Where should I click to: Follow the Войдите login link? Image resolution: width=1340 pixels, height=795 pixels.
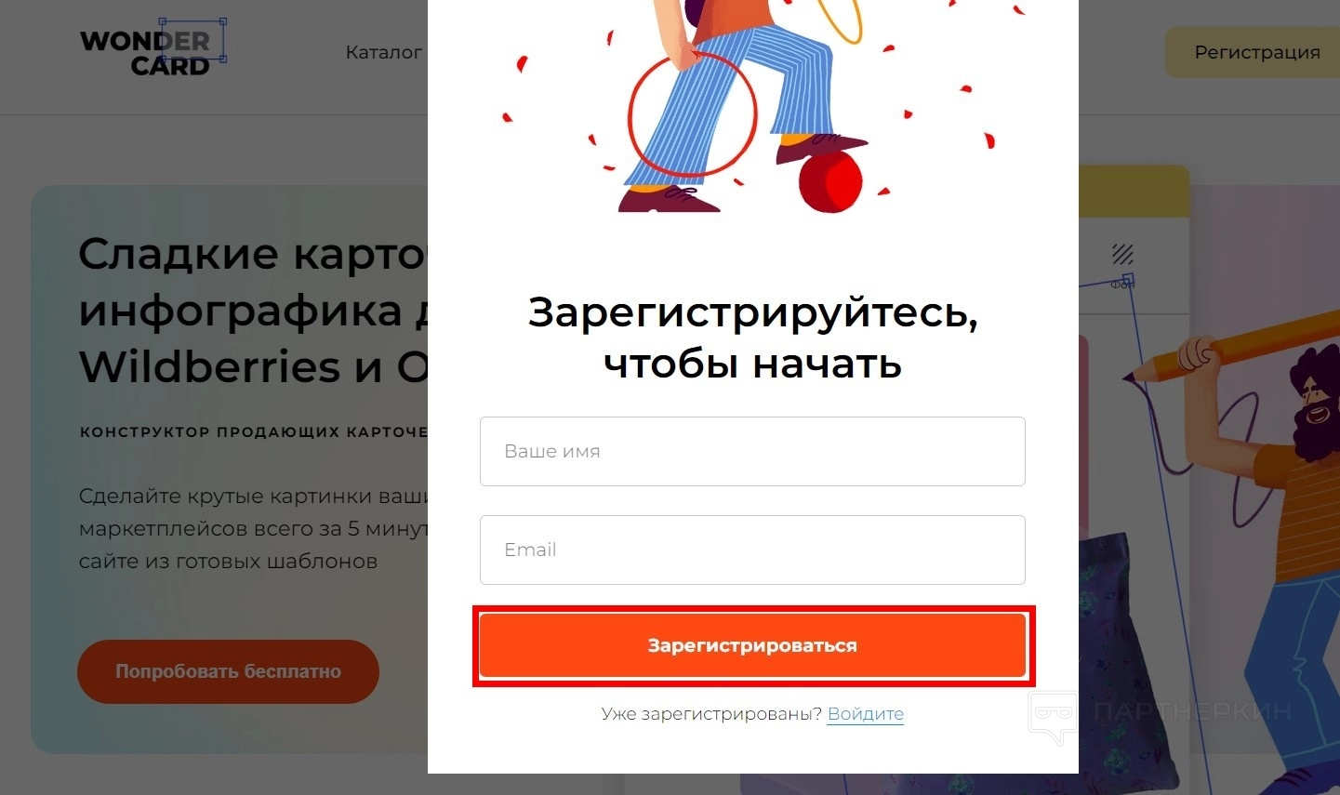click(866, 714)
